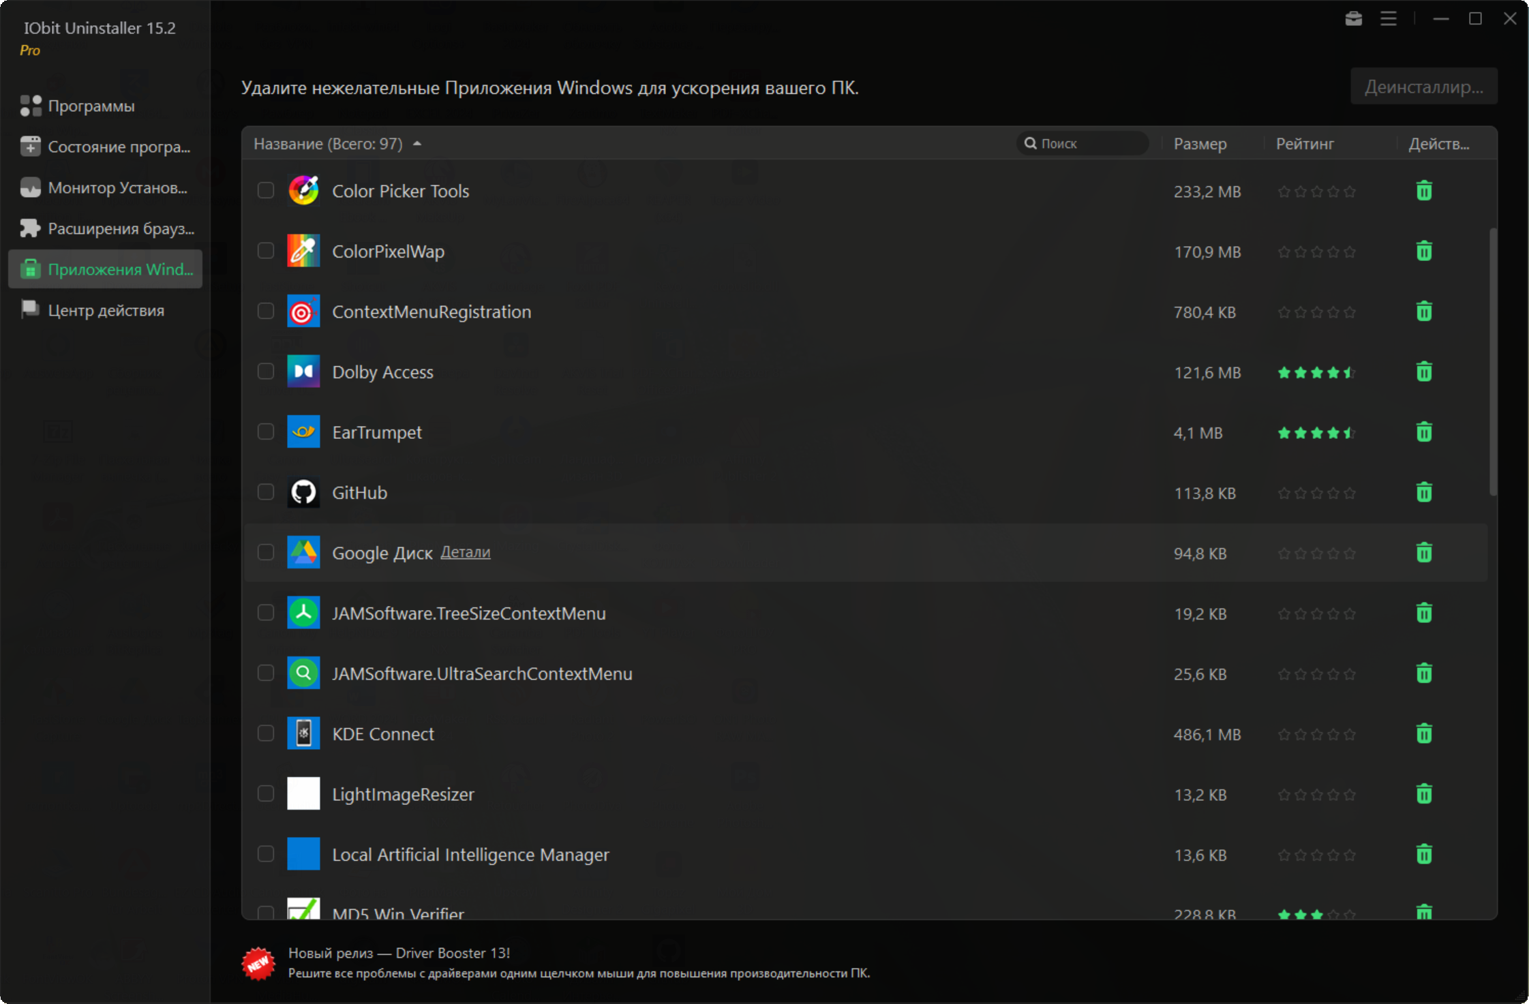
Task: Open Детали link for Google Диск
Action: point(465,552)
